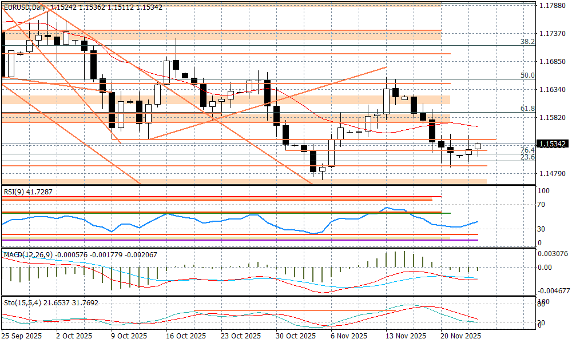Click the 23.6 Fibonacci level label
The width and height of the screenshot is (572, 343).
[527, 157]
